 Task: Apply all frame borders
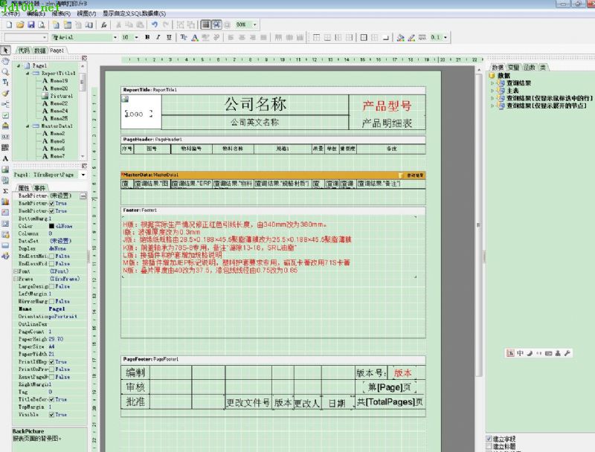(364, 37)
